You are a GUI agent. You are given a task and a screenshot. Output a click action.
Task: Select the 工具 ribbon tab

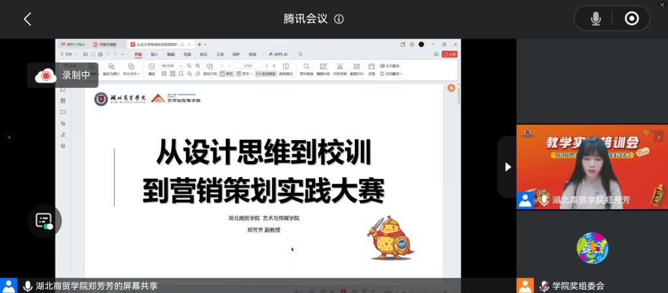220,55
